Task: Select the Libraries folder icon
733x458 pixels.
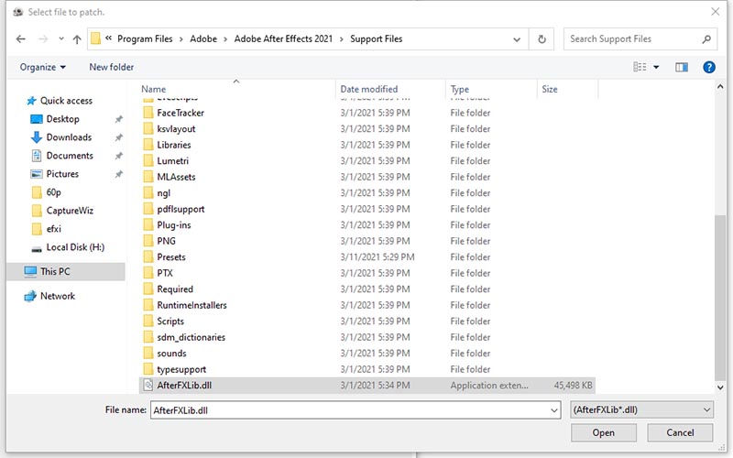Action: 148,145
